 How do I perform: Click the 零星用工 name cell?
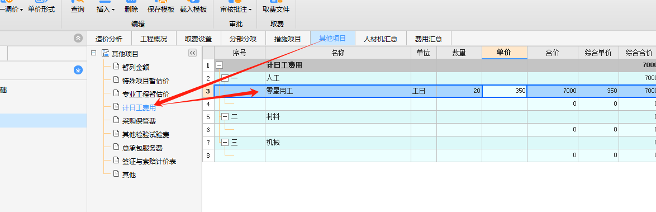tap(338, 91)
